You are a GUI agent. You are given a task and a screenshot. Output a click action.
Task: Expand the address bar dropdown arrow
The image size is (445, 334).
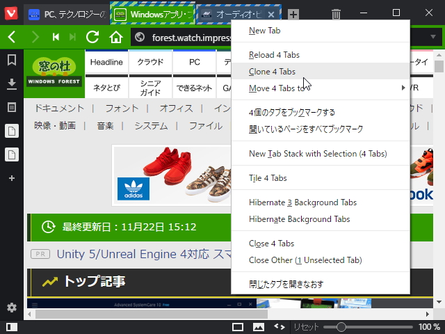[x=433, y=37]
